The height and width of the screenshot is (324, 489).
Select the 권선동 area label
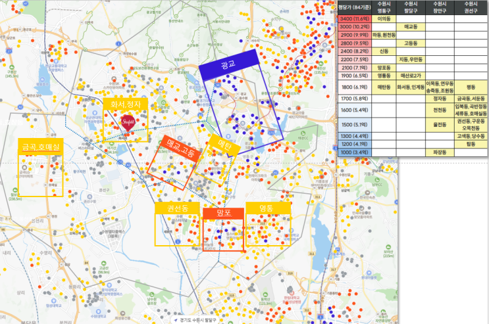tap(177, 208)
